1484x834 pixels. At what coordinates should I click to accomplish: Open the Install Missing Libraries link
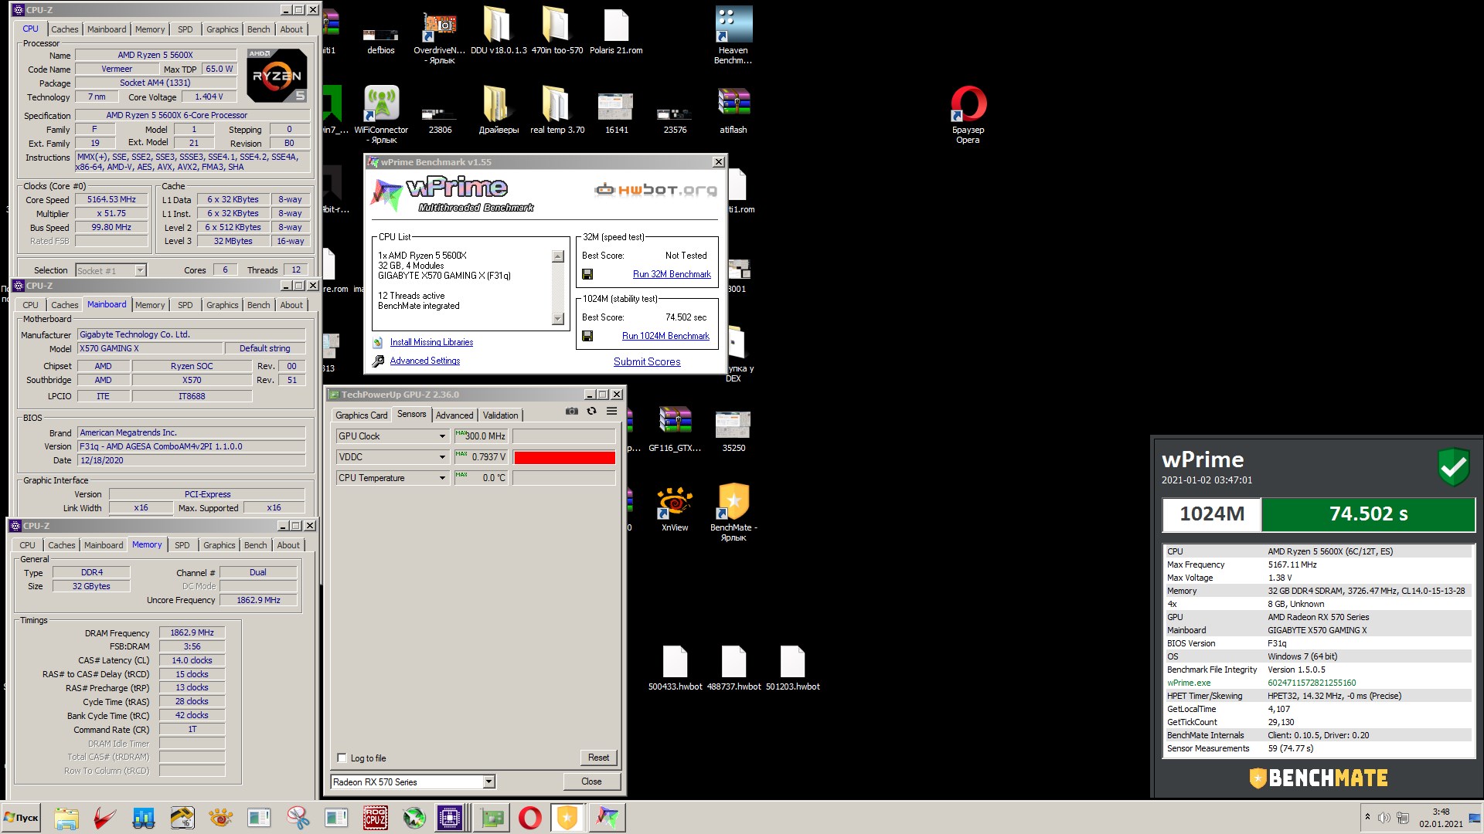tap(431, 342)
